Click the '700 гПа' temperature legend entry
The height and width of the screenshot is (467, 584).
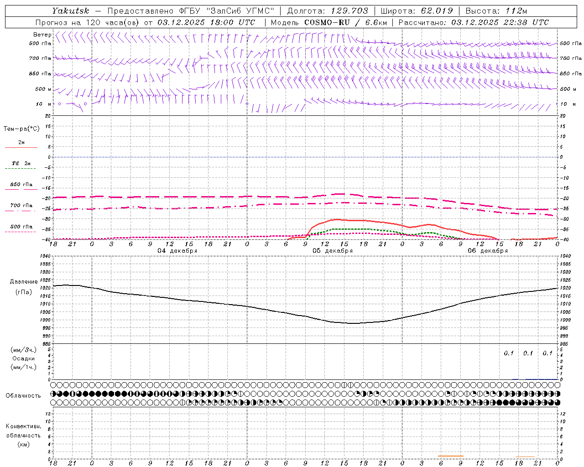21,206
